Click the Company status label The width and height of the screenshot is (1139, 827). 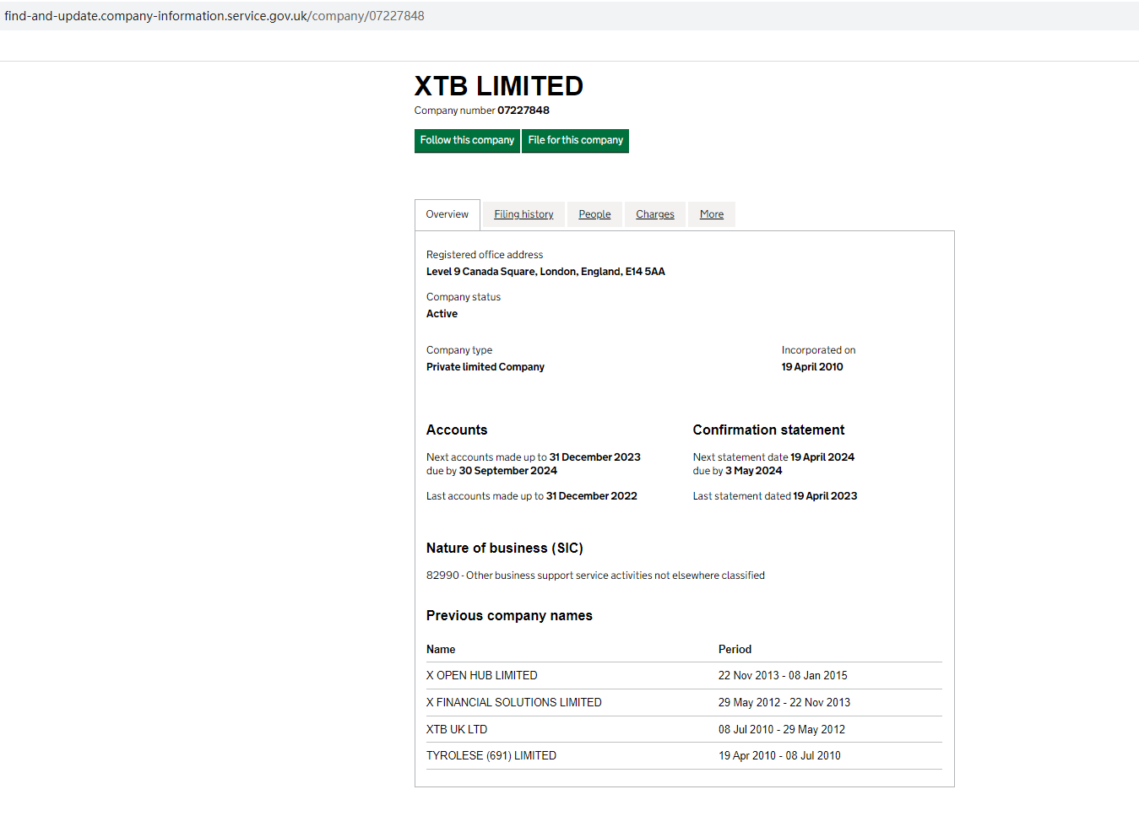464,297
